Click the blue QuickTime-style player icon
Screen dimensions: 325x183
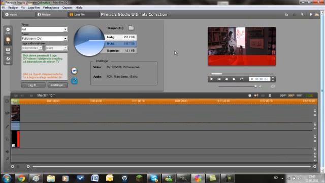(74, 81)
